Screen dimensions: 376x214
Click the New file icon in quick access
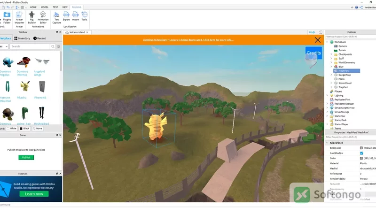[3, 8]
